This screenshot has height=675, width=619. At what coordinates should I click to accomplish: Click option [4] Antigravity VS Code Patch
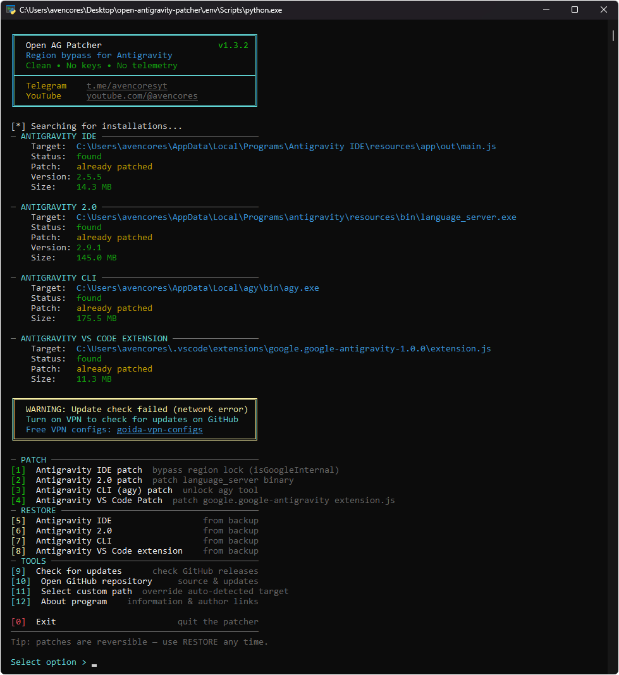click(87, 500)
